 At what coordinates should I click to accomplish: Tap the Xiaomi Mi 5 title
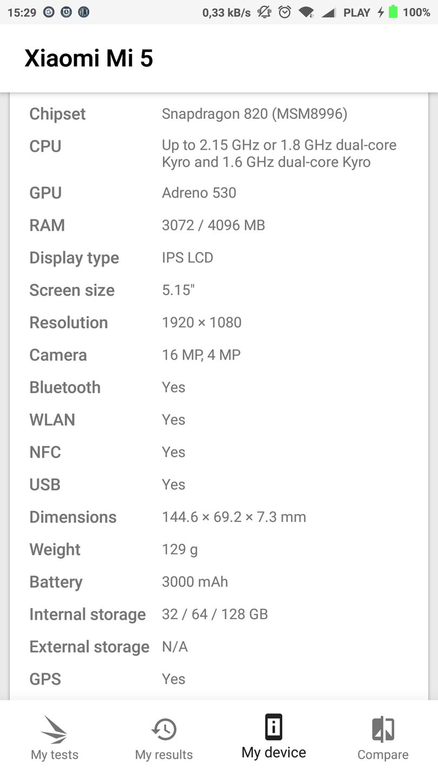89,58
